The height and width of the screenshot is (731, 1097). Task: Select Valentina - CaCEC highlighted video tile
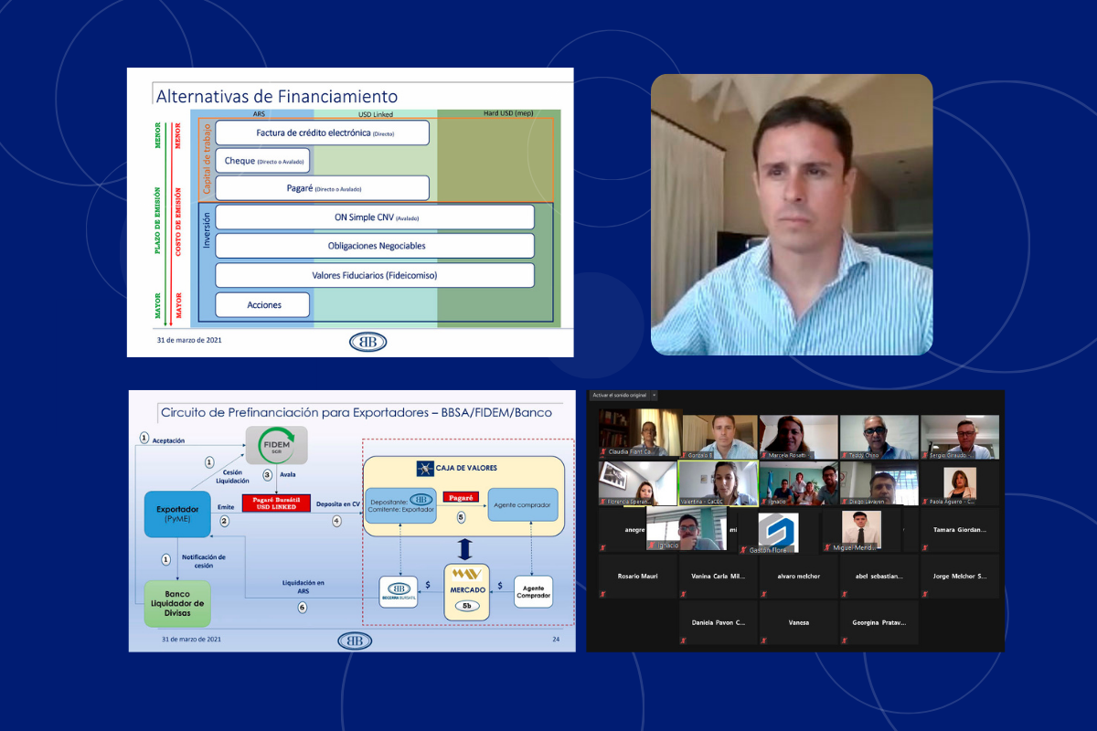click(x=718, y=482)
